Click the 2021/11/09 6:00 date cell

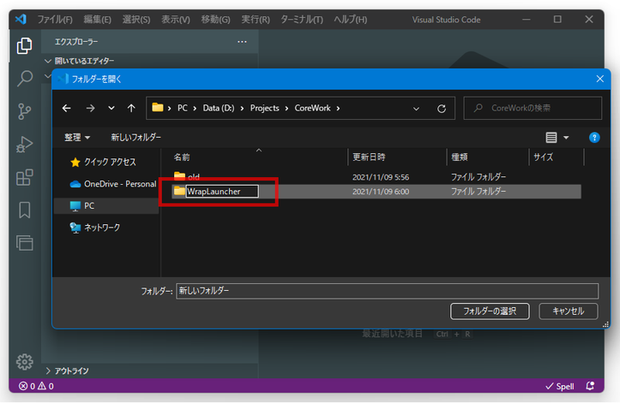[x=381, y=192]
